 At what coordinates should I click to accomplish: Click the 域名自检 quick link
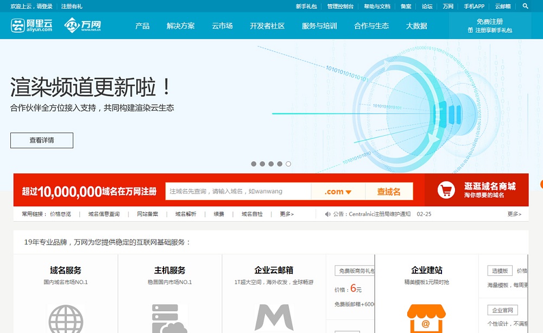(252, 214)
